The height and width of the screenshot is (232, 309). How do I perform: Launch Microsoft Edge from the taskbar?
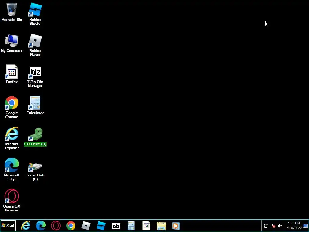pos(41,226)
